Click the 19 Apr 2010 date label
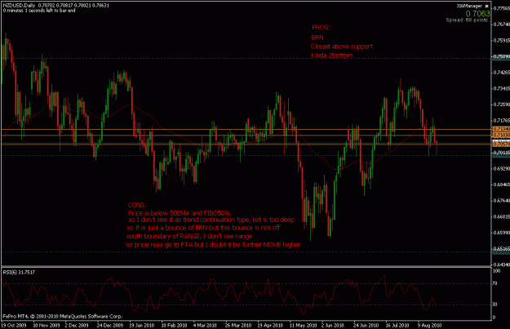510x329 pixels. 270,325
